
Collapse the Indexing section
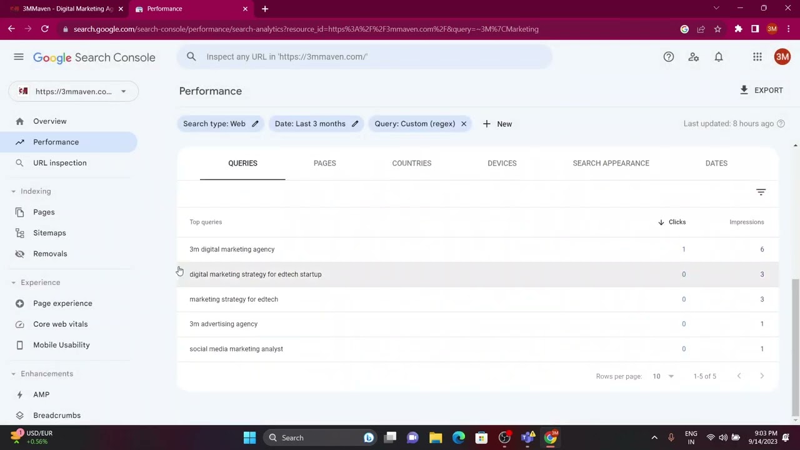click(x=32, y=191)
